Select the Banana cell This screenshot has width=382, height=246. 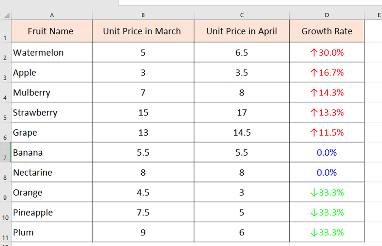pyautogui.click(x=52, y=152)
